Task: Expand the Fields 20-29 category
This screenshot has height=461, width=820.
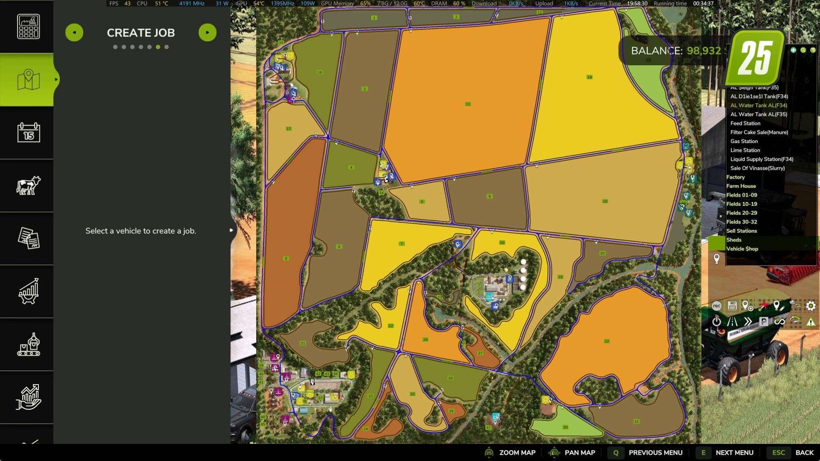Action: coord(741,213)
